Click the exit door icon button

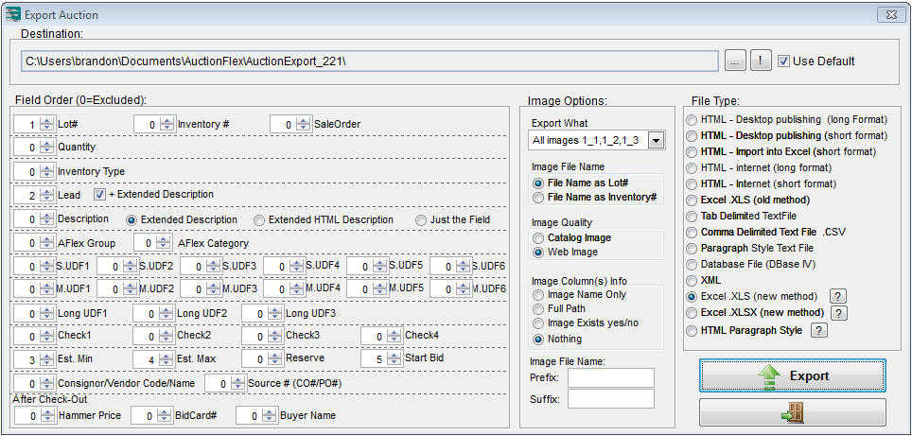(x=793, y=412)
